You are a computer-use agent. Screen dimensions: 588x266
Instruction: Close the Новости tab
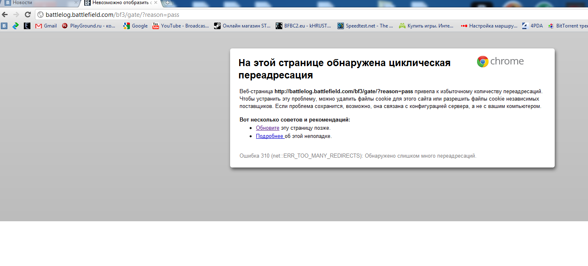[75, 3]
